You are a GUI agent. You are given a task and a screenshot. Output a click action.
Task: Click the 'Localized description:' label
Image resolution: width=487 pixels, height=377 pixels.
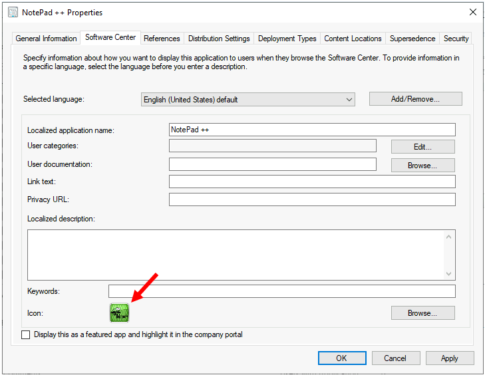[61, 219]
